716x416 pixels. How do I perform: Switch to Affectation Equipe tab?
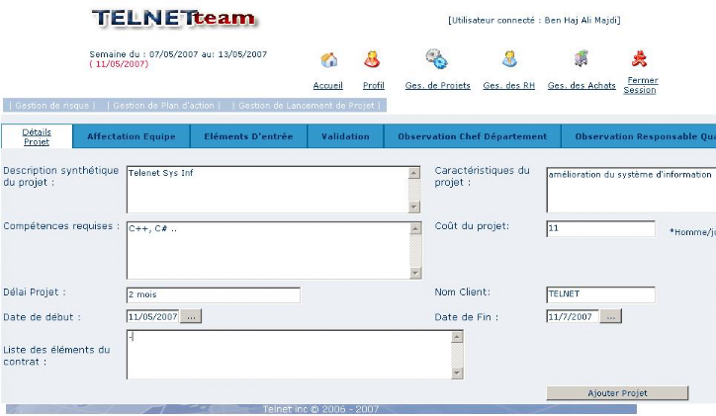(132, 136)
